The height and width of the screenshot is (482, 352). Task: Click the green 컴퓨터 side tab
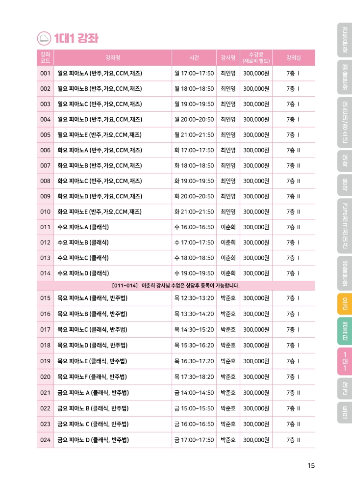pos(344,330)
